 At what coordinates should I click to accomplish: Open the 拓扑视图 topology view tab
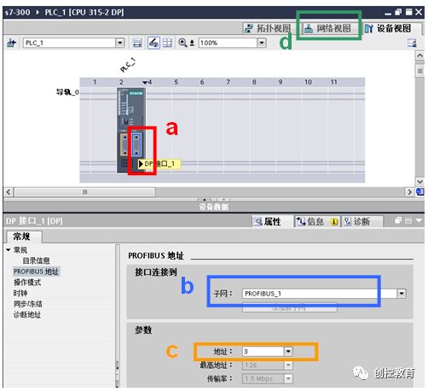click(x=268, y=28)
